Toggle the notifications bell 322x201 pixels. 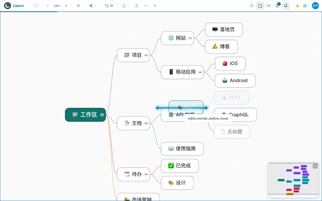click(286, 6)
